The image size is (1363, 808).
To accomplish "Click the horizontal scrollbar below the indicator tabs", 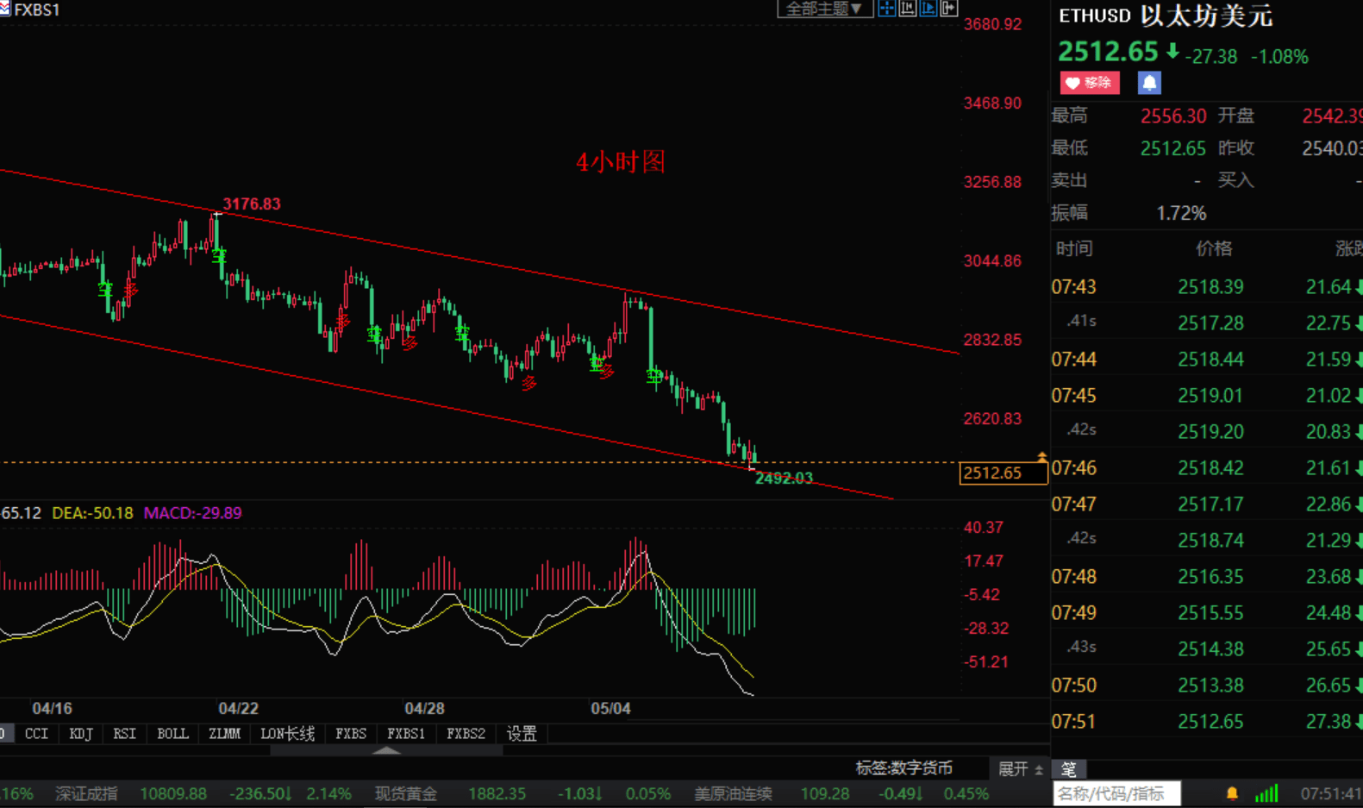I will tap(328, 750).
